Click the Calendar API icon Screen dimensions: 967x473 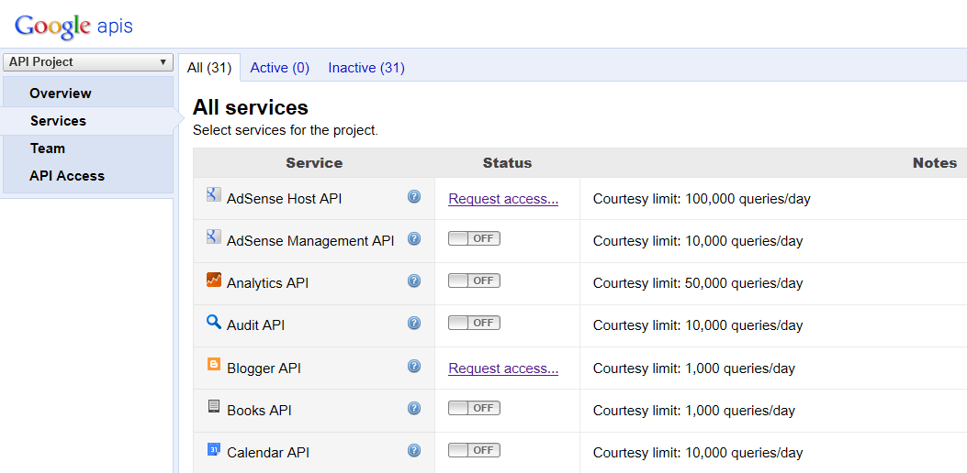click(214, 450)
